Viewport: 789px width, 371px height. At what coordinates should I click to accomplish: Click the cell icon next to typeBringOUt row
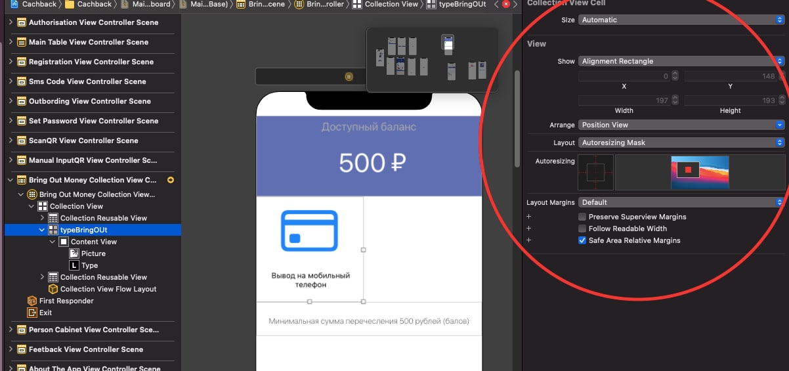[x=53, y=230]
